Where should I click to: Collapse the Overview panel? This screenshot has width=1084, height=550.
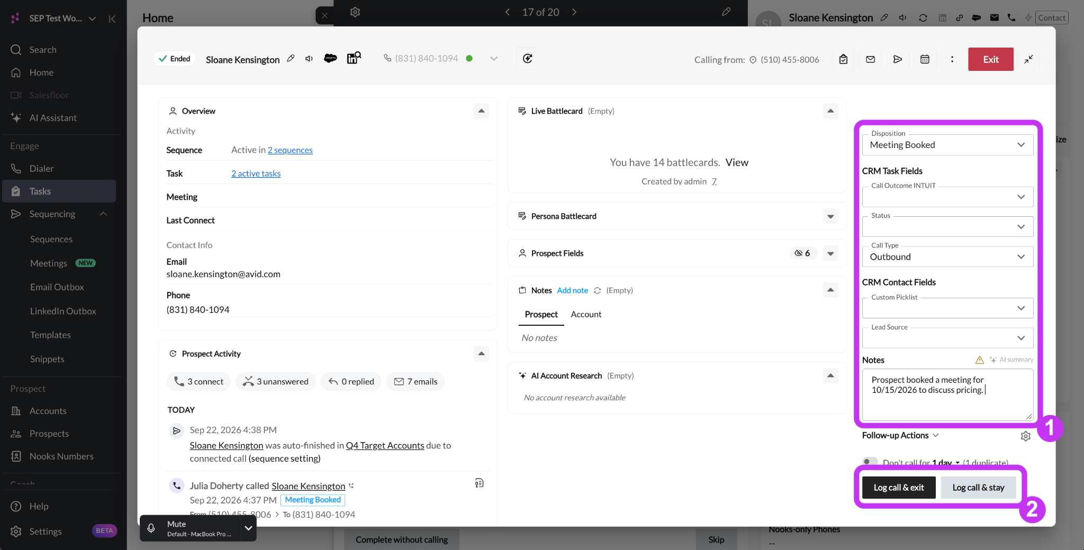click(481, 111)
